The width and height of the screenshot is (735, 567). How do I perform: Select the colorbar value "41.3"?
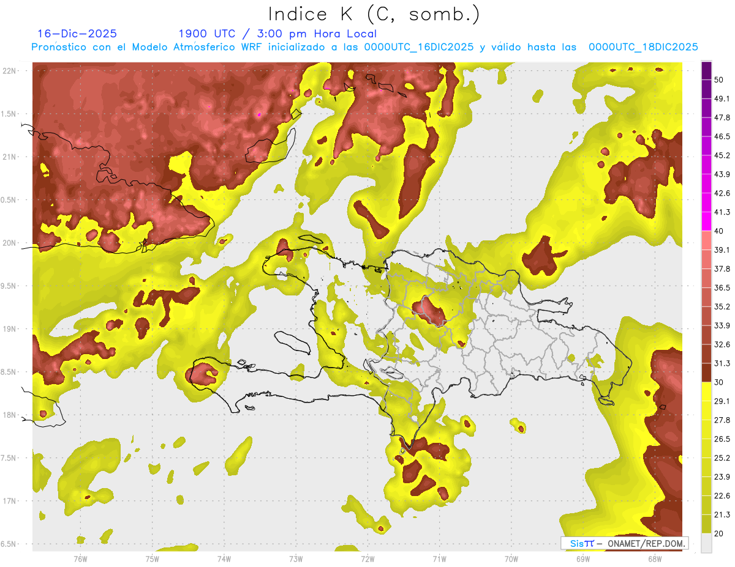(722, 212)
